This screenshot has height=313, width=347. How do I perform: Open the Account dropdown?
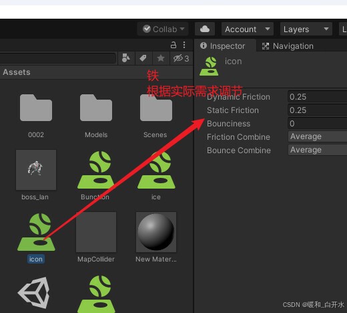pyautogui.click(x=248, y=29)
